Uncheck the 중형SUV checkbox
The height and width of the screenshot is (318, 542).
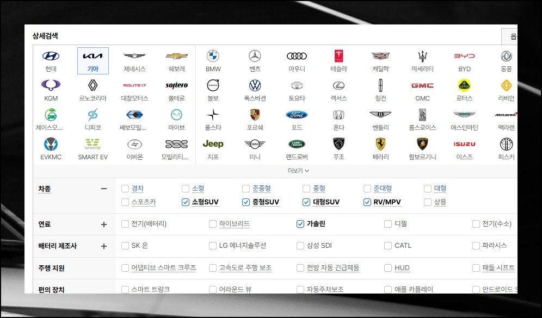(x=246, y=202)
